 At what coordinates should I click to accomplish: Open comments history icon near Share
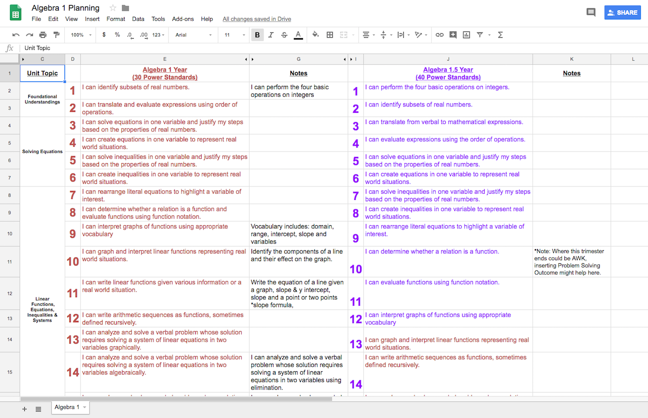click(591, 13)
